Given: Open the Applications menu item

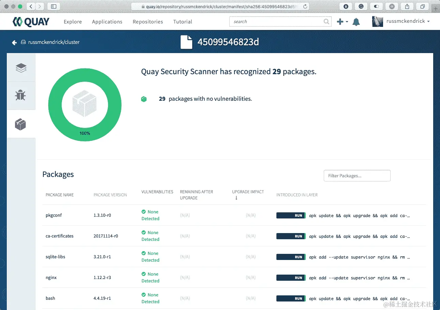Looking at the screenshot, I should [107, 22].
